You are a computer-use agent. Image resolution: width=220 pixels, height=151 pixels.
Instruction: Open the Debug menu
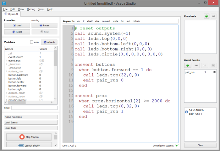point(31,9)
